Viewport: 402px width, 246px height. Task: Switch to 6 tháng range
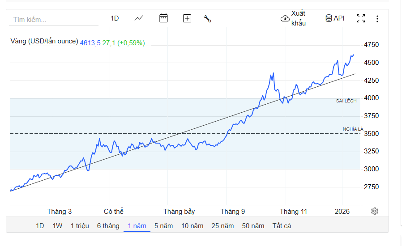(x=108, y=226)
